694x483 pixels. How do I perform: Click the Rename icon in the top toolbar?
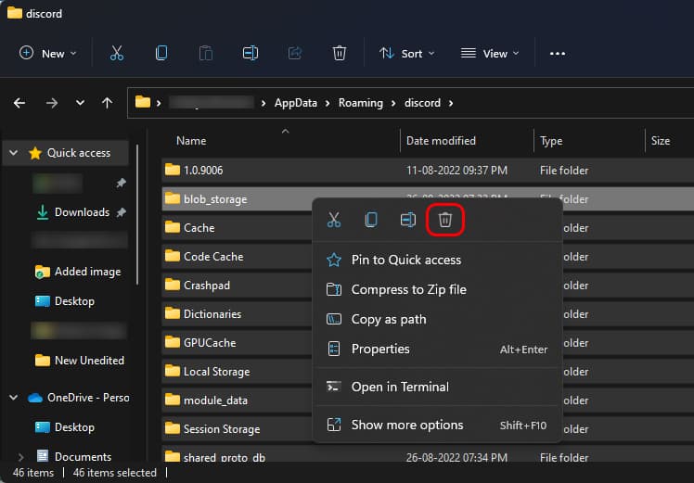251,54
